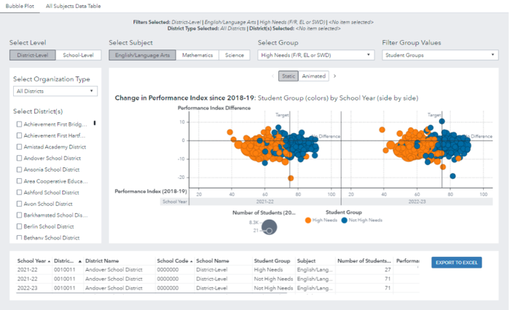Open the Select Organization Type dropdown
Viewport: 510px width, 310px height.
tap(55, 91)
